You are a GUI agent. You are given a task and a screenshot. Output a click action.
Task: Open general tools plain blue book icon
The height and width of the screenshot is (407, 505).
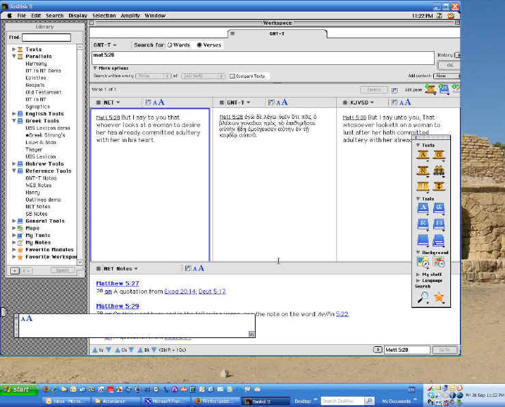(422, 240)
